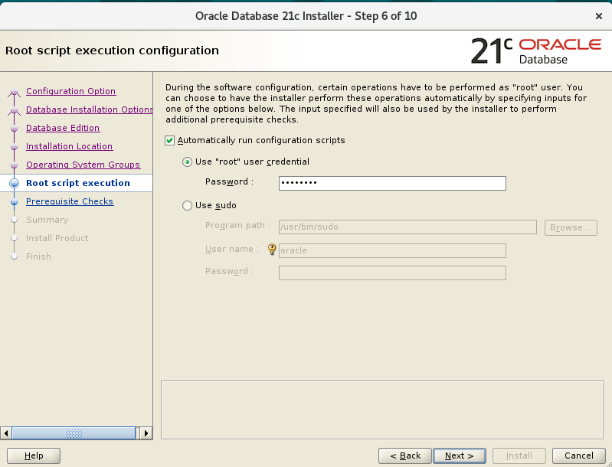Click the sudo Password field

coord(392,273)
